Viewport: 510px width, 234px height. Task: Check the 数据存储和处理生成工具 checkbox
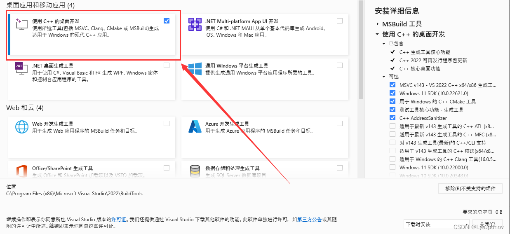point(340,168)
